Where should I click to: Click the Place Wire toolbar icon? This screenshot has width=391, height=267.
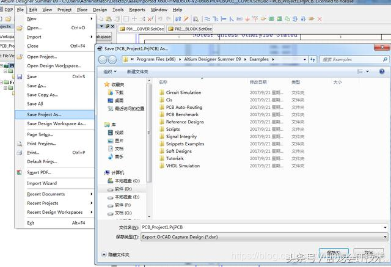(207, 19)
